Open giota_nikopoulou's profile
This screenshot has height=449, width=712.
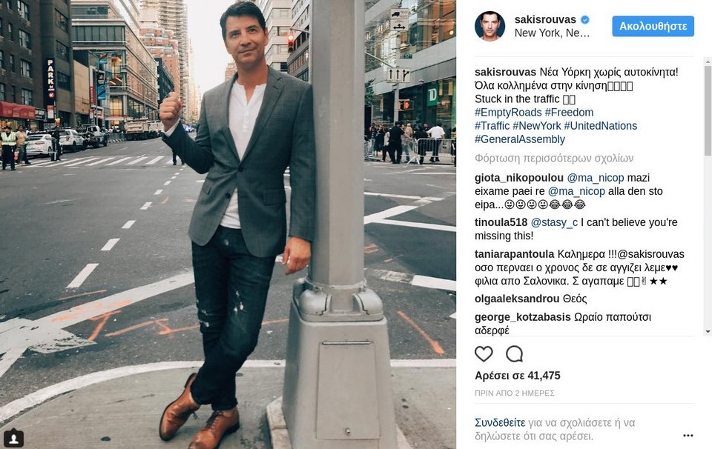pos(519,178)
